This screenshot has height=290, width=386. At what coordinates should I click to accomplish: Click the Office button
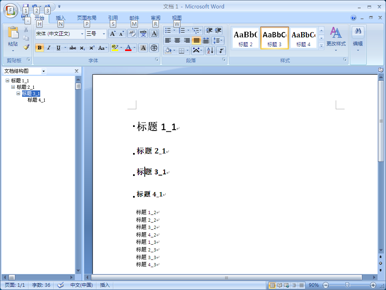click(10, 11)
